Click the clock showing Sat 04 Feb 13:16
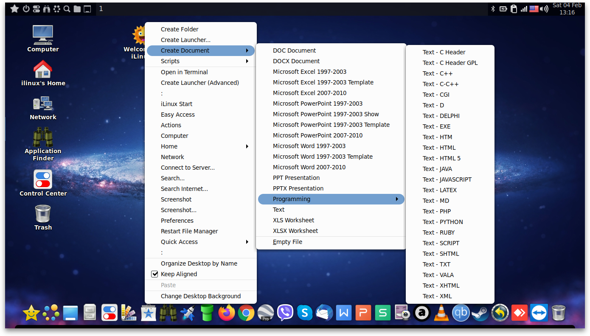Screen dimensions: 590x336 click(567, 9)
